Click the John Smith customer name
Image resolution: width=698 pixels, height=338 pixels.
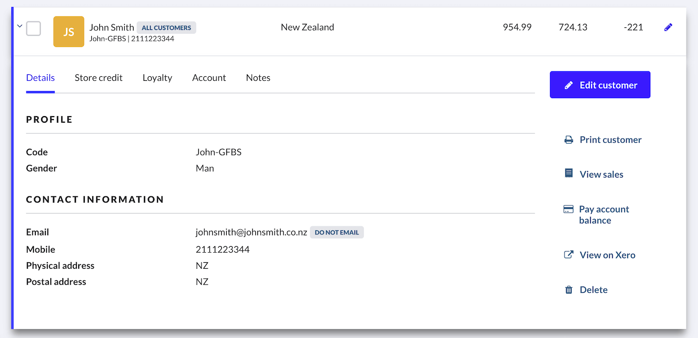point(112,27)
